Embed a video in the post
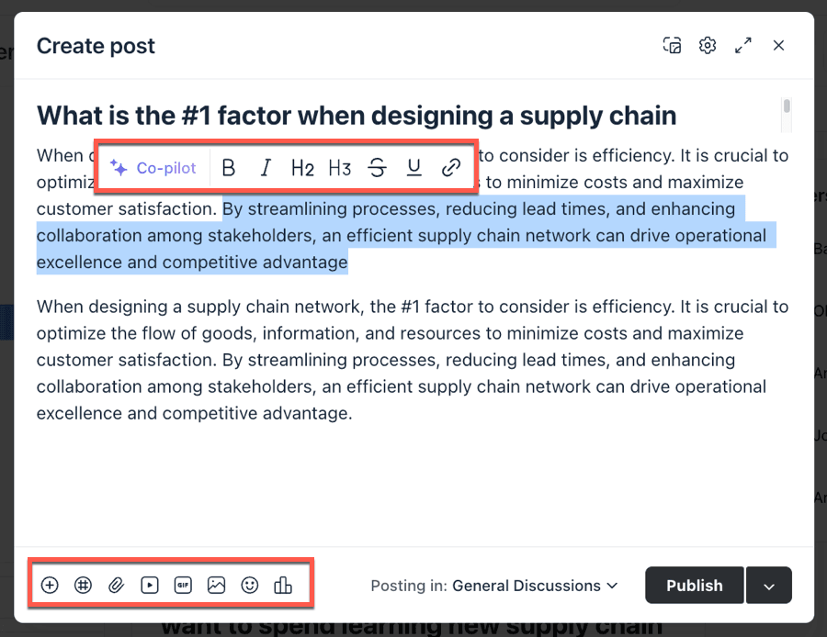Image resolution: width=827 pixels, height=637 pixels. pos(149,585)
